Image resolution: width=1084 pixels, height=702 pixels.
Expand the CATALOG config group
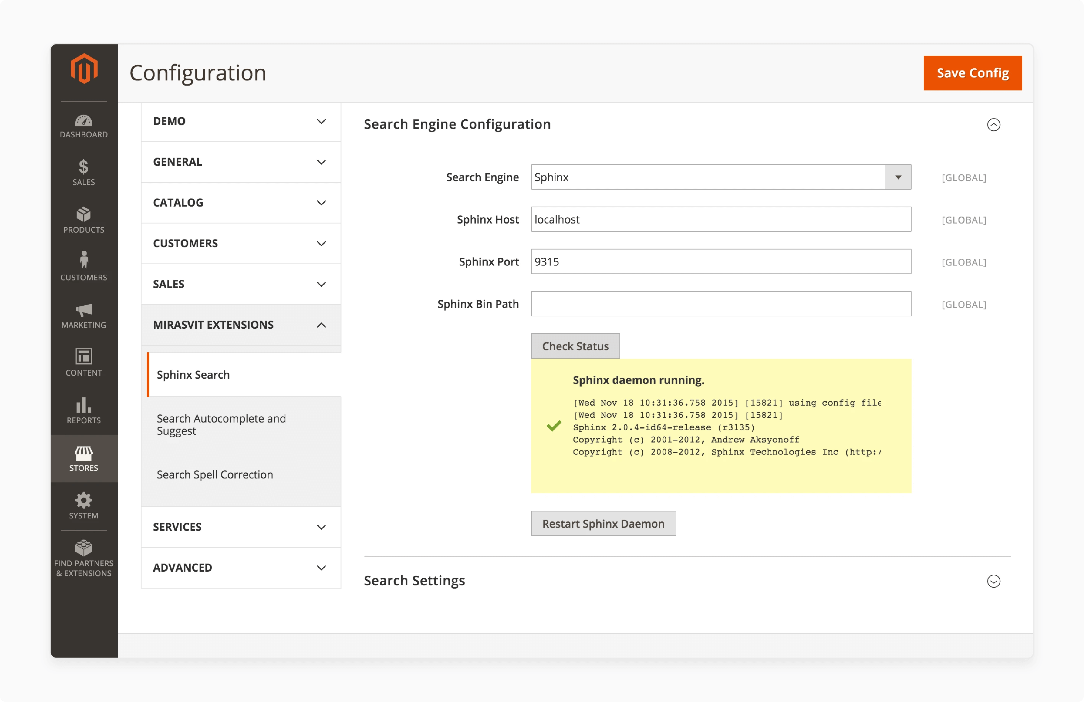click(241, 202)
